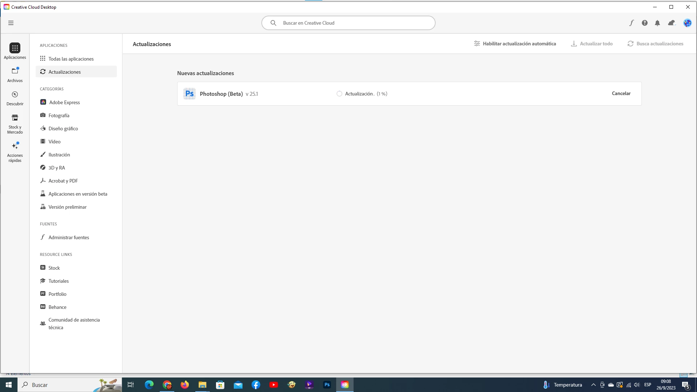The height and width of the screenshot is (392, 697).
Task: Open the Help question mark icon
Action: coord(645,23)
